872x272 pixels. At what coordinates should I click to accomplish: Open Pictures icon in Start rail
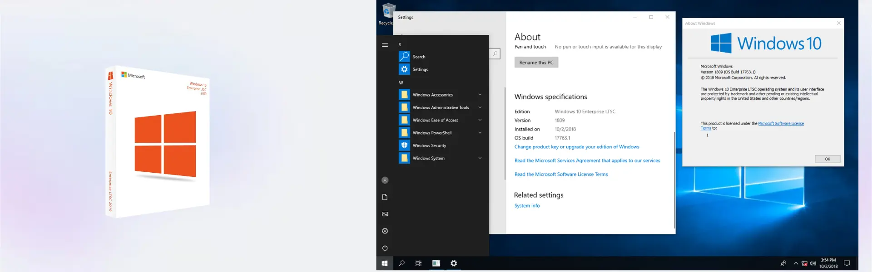(x=385, y=214)
